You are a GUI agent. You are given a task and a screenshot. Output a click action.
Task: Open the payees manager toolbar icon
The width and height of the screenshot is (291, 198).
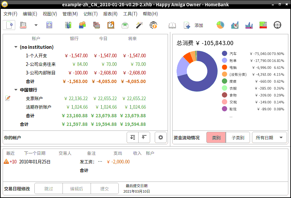82,25
